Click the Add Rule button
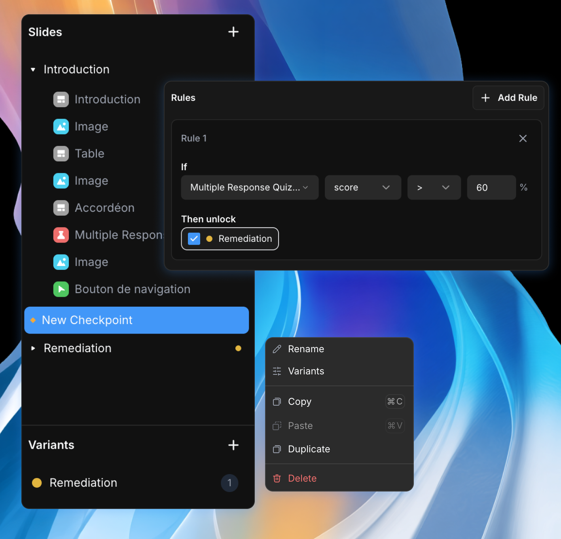The image size is (561, 539). tap(508, 98)
